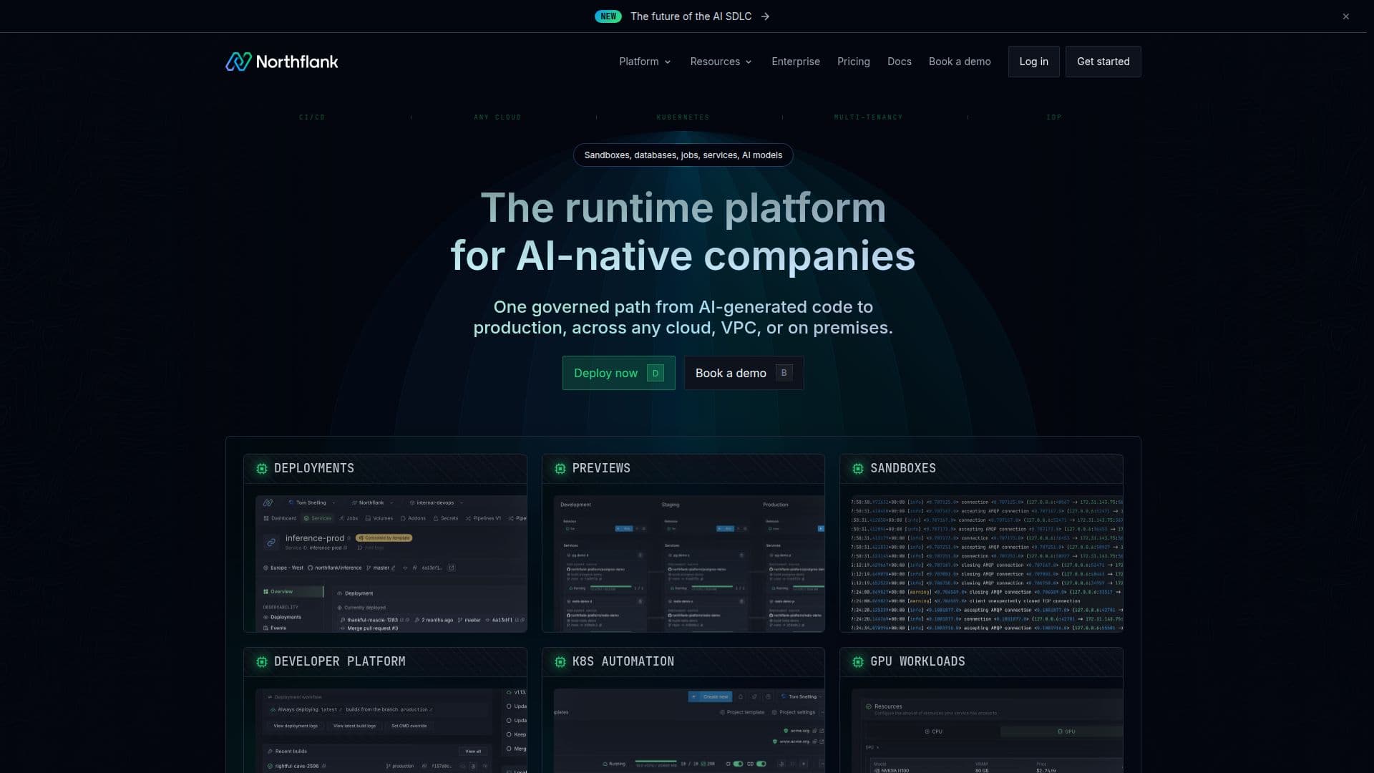Viewport: 1374px width, 773px height.
Task: Click Book a demo in the navigation
Action: click(960, 62)
